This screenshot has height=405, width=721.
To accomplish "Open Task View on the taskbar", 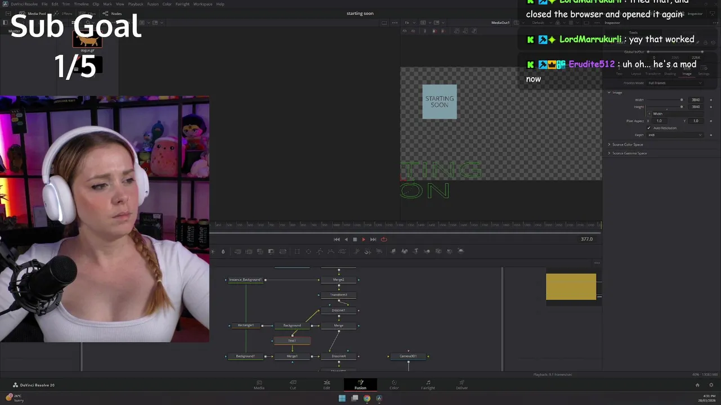I will pos(354,398).
